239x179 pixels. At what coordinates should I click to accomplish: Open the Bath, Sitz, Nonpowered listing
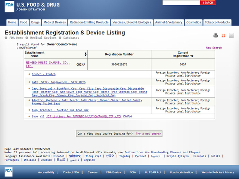[58, 82]
